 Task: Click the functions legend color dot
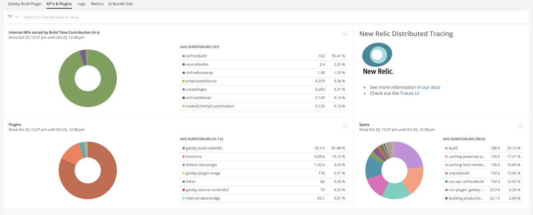(x=183, y=156)
